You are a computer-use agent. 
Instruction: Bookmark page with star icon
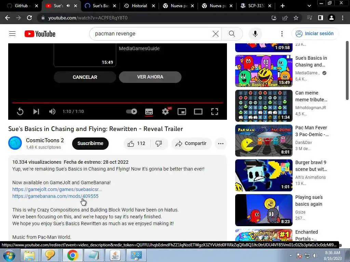(x=296, y=18)
